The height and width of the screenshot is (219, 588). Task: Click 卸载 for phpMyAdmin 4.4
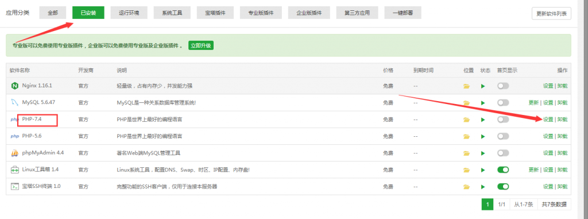562,153
